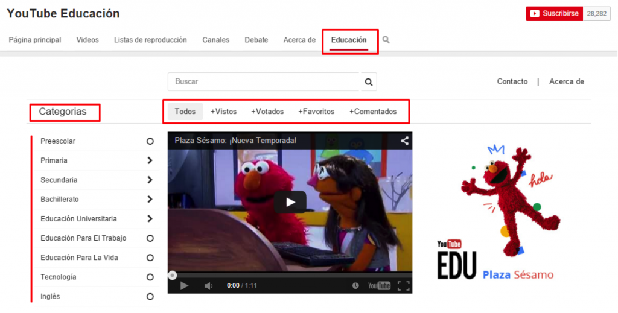Click the 0:00 / 1:11 time display
This screenshot has height=313, width=618.
pyautogui.click(x=242, y=286)
